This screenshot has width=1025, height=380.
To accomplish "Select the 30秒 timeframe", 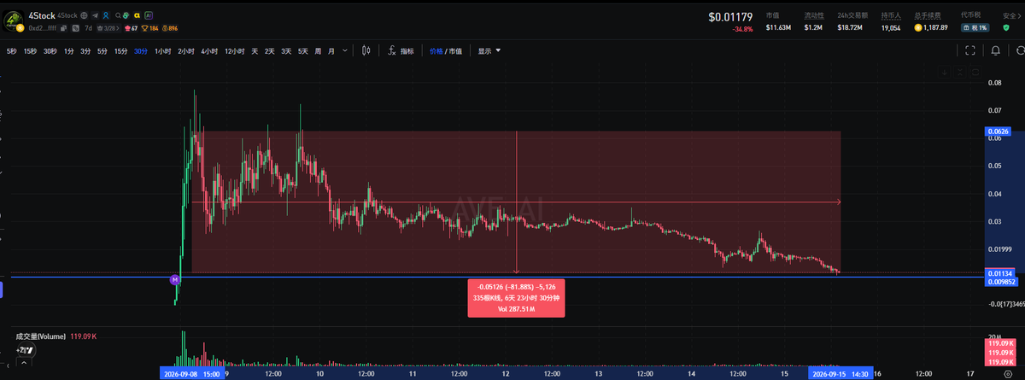I will click(x=50, y=51).
